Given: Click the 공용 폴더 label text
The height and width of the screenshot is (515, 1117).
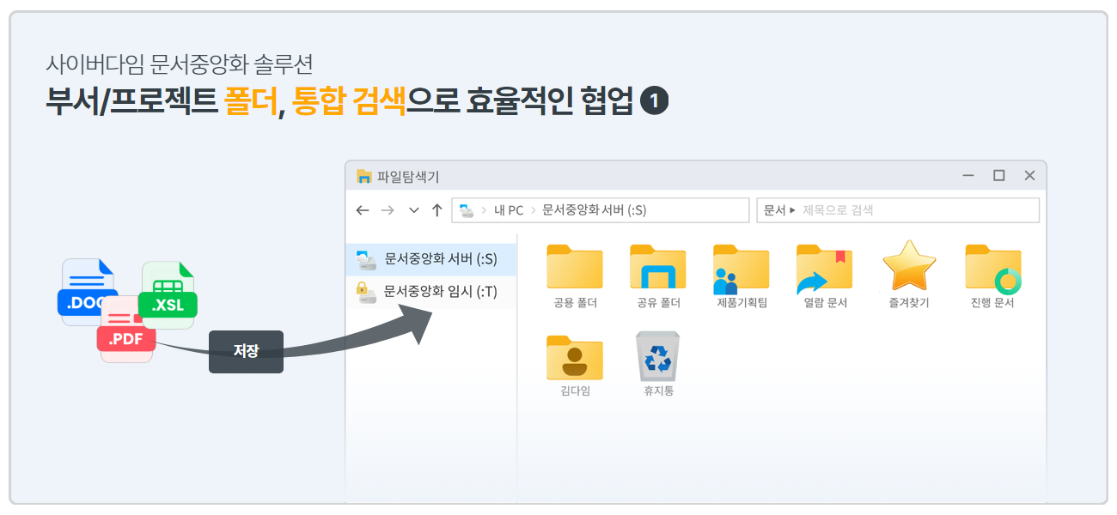Looking at the screenshot, I should tap(575, 303).
